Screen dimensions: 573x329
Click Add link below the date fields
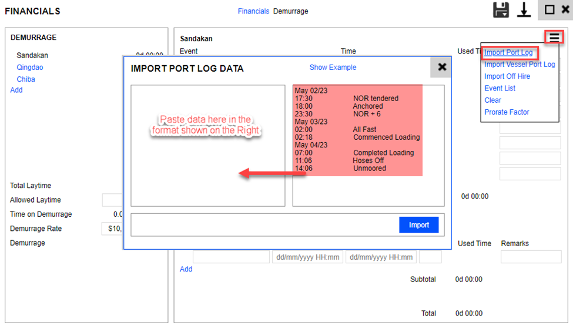(186, 269)
